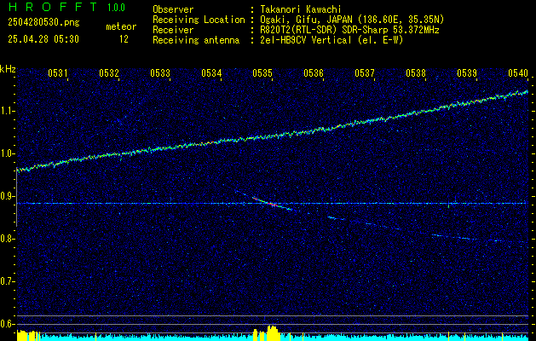536x341 pixels.
Task: Click the 2el-HB9CV Vertical antenna text
Action: click(x=331, y=40)
